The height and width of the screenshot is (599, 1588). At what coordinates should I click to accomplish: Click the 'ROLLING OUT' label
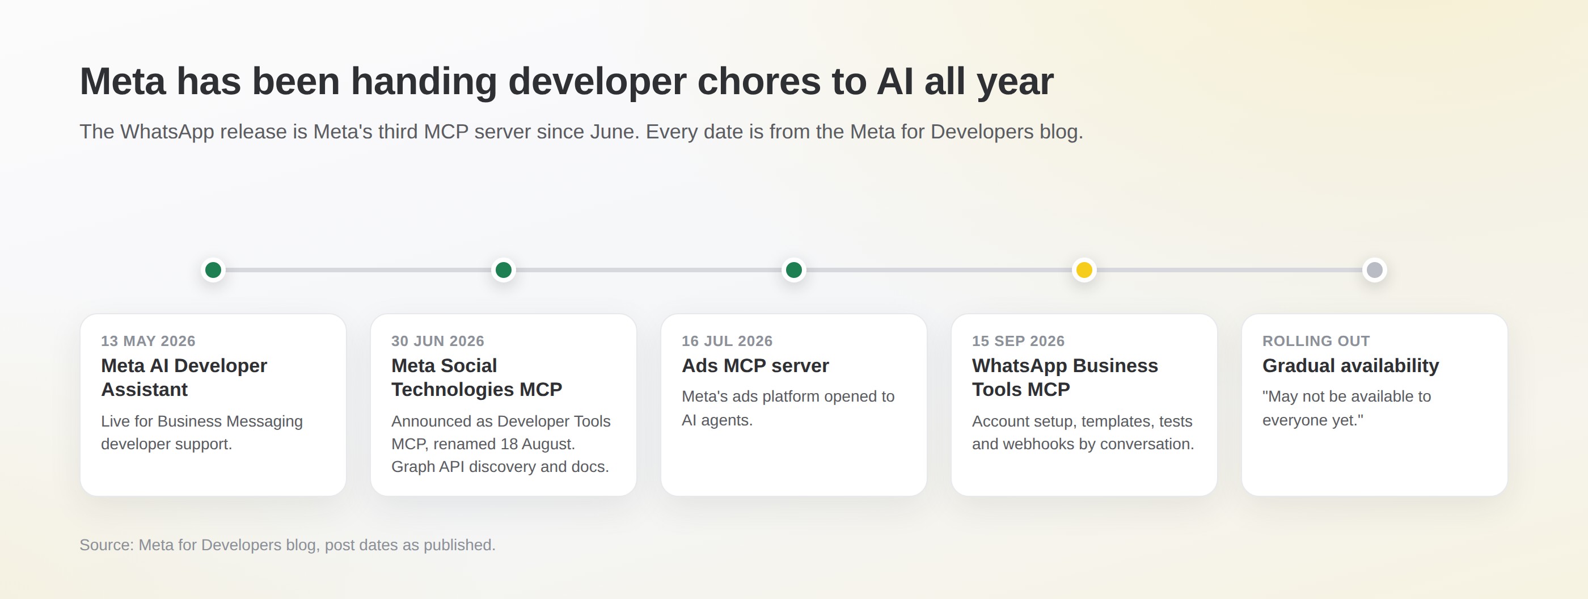click(1316, 341)
